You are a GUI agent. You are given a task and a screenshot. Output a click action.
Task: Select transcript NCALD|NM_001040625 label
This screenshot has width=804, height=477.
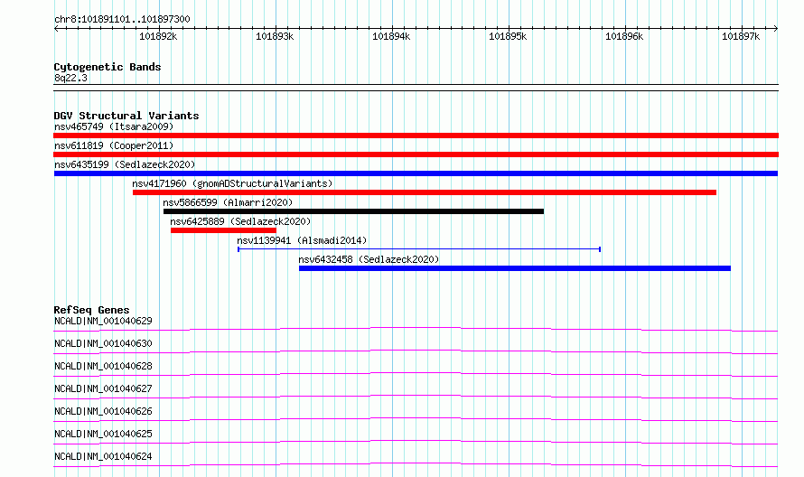pos(103,434)
